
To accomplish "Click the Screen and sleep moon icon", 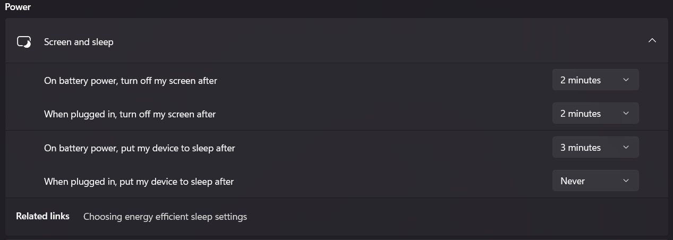I will (24, 41).
